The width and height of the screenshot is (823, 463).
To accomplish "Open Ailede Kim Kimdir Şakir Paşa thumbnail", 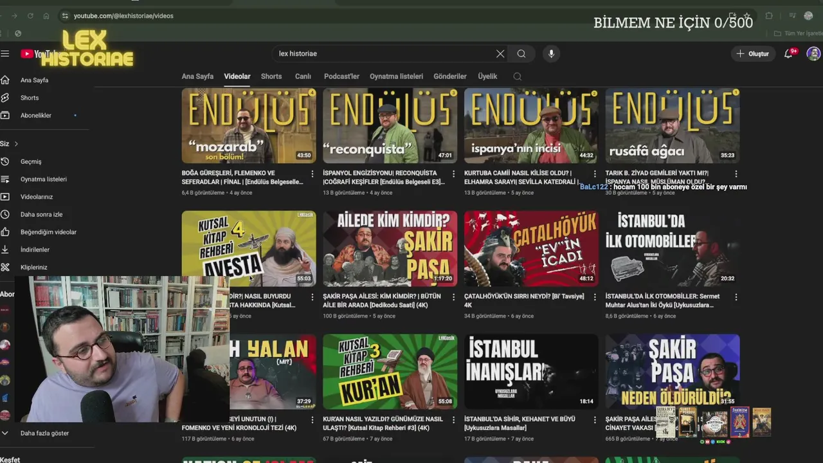I will (390, 249).
